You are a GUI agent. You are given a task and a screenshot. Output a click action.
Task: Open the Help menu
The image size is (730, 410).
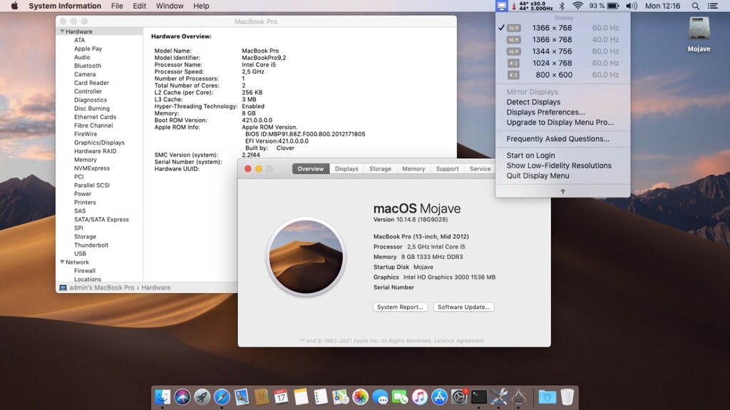(x=201, y=6)
